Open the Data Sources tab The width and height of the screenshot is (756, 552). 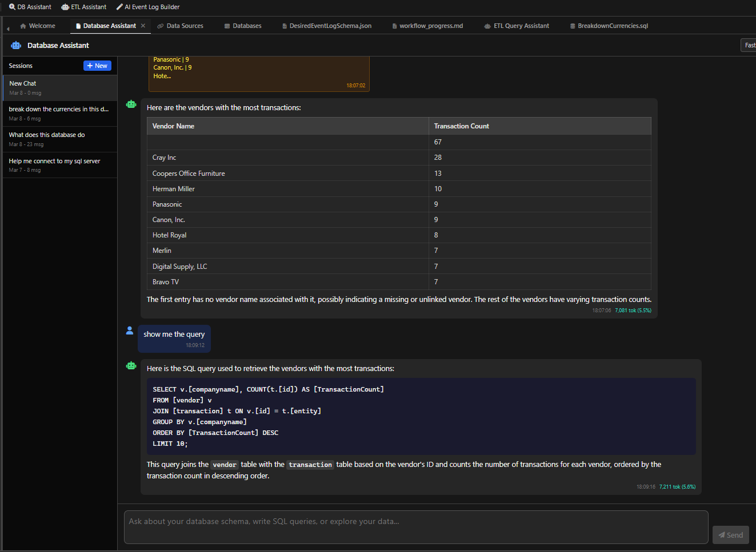tap(181, 26)
